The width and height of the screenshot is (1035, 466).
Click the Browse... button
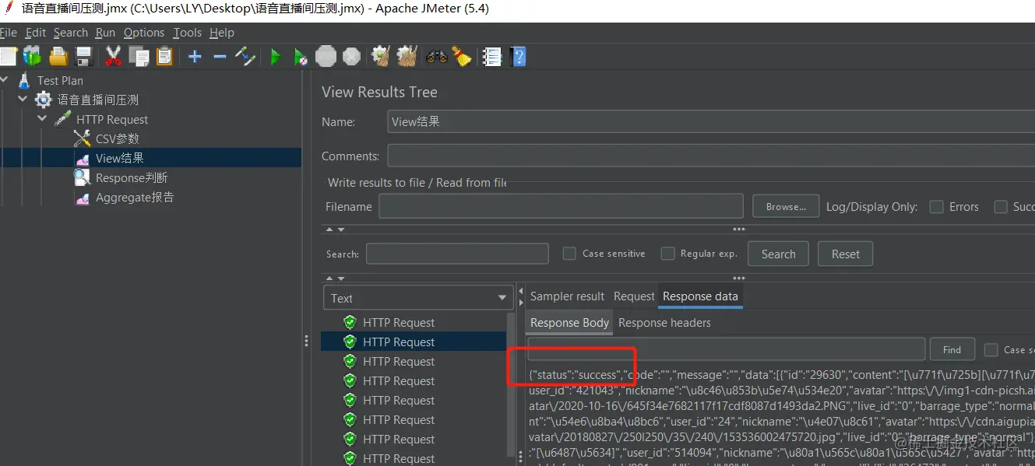[x=786, y=207]
